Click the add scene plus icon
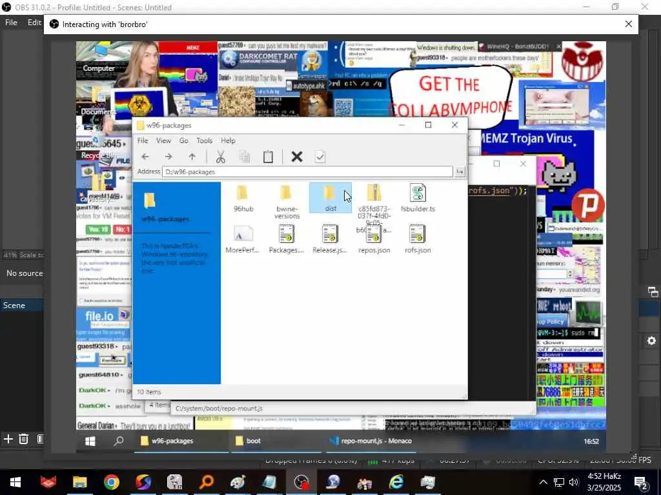The height and width of the screenshot is (495, 661). 8,439
